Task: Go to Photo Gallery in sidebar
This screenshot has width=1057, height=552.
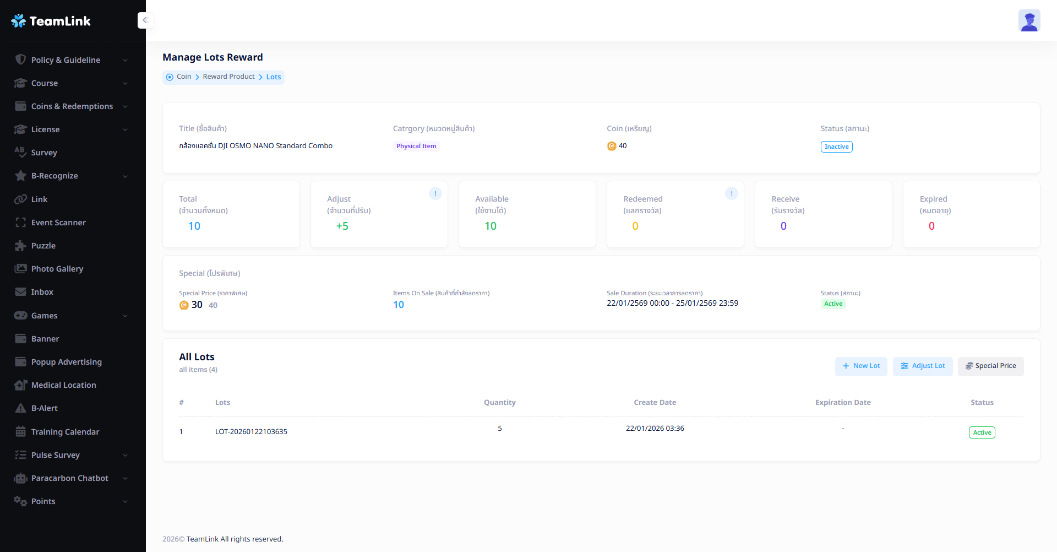Action: tap(57, 269)
